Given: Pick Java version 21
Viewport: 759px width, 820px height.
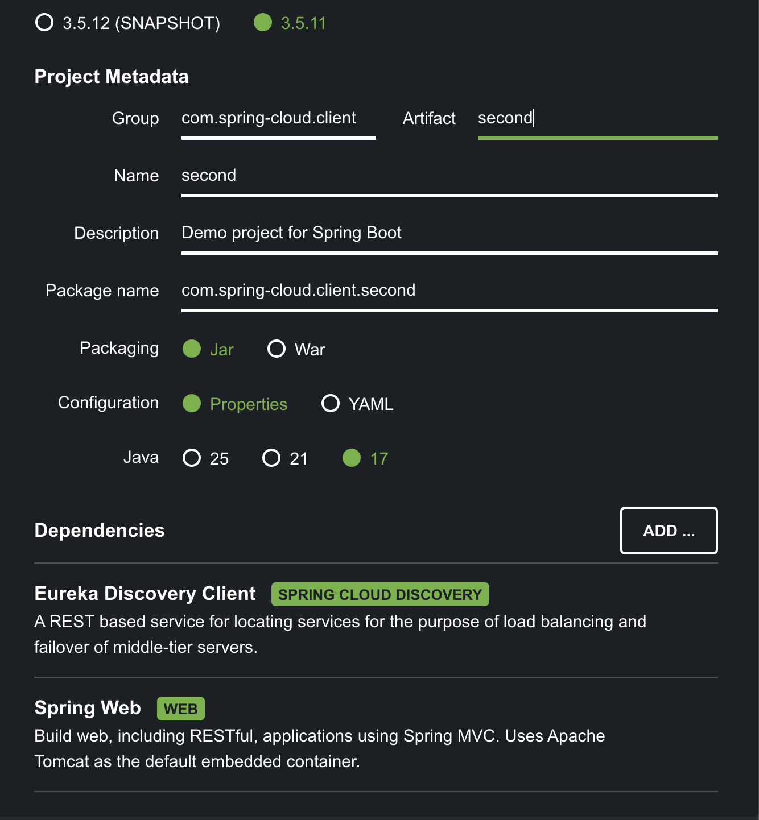Looking at the screenshot, I should (x=284, y=458).
